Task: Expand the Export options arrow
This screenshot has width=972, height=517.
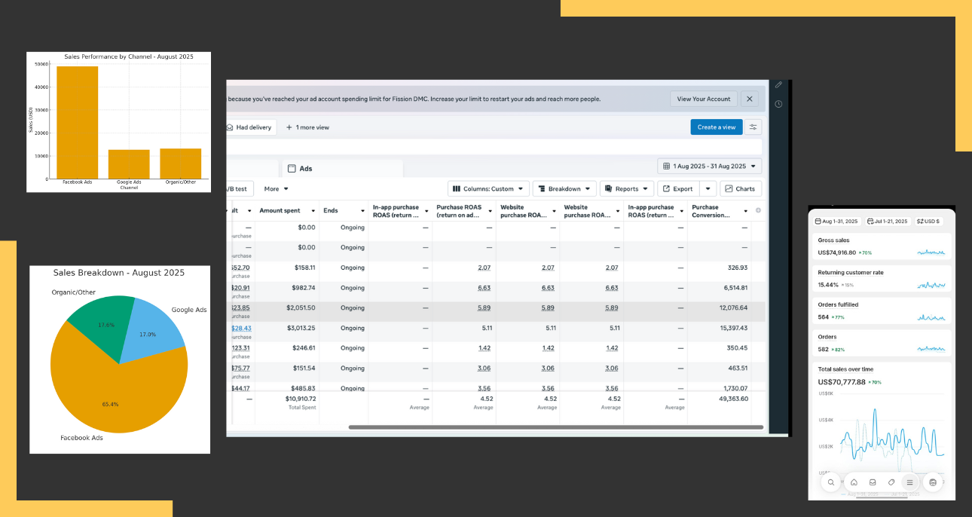Action: tap(708, 189)
